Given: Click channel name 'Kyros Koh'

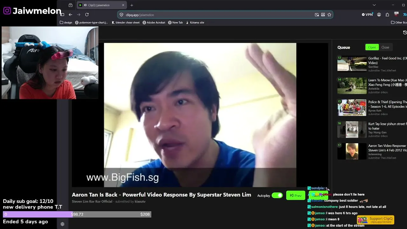Looking at the screenshot, I should pyautogui.click(x=375, y=111).
